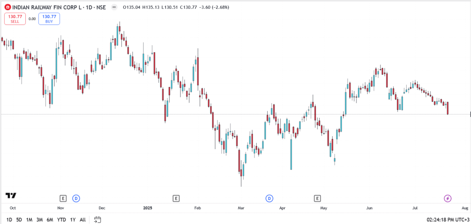Screen dimensions: 471x224
Task: Choose the 6M date range
Action: click(x=50, y=219)
